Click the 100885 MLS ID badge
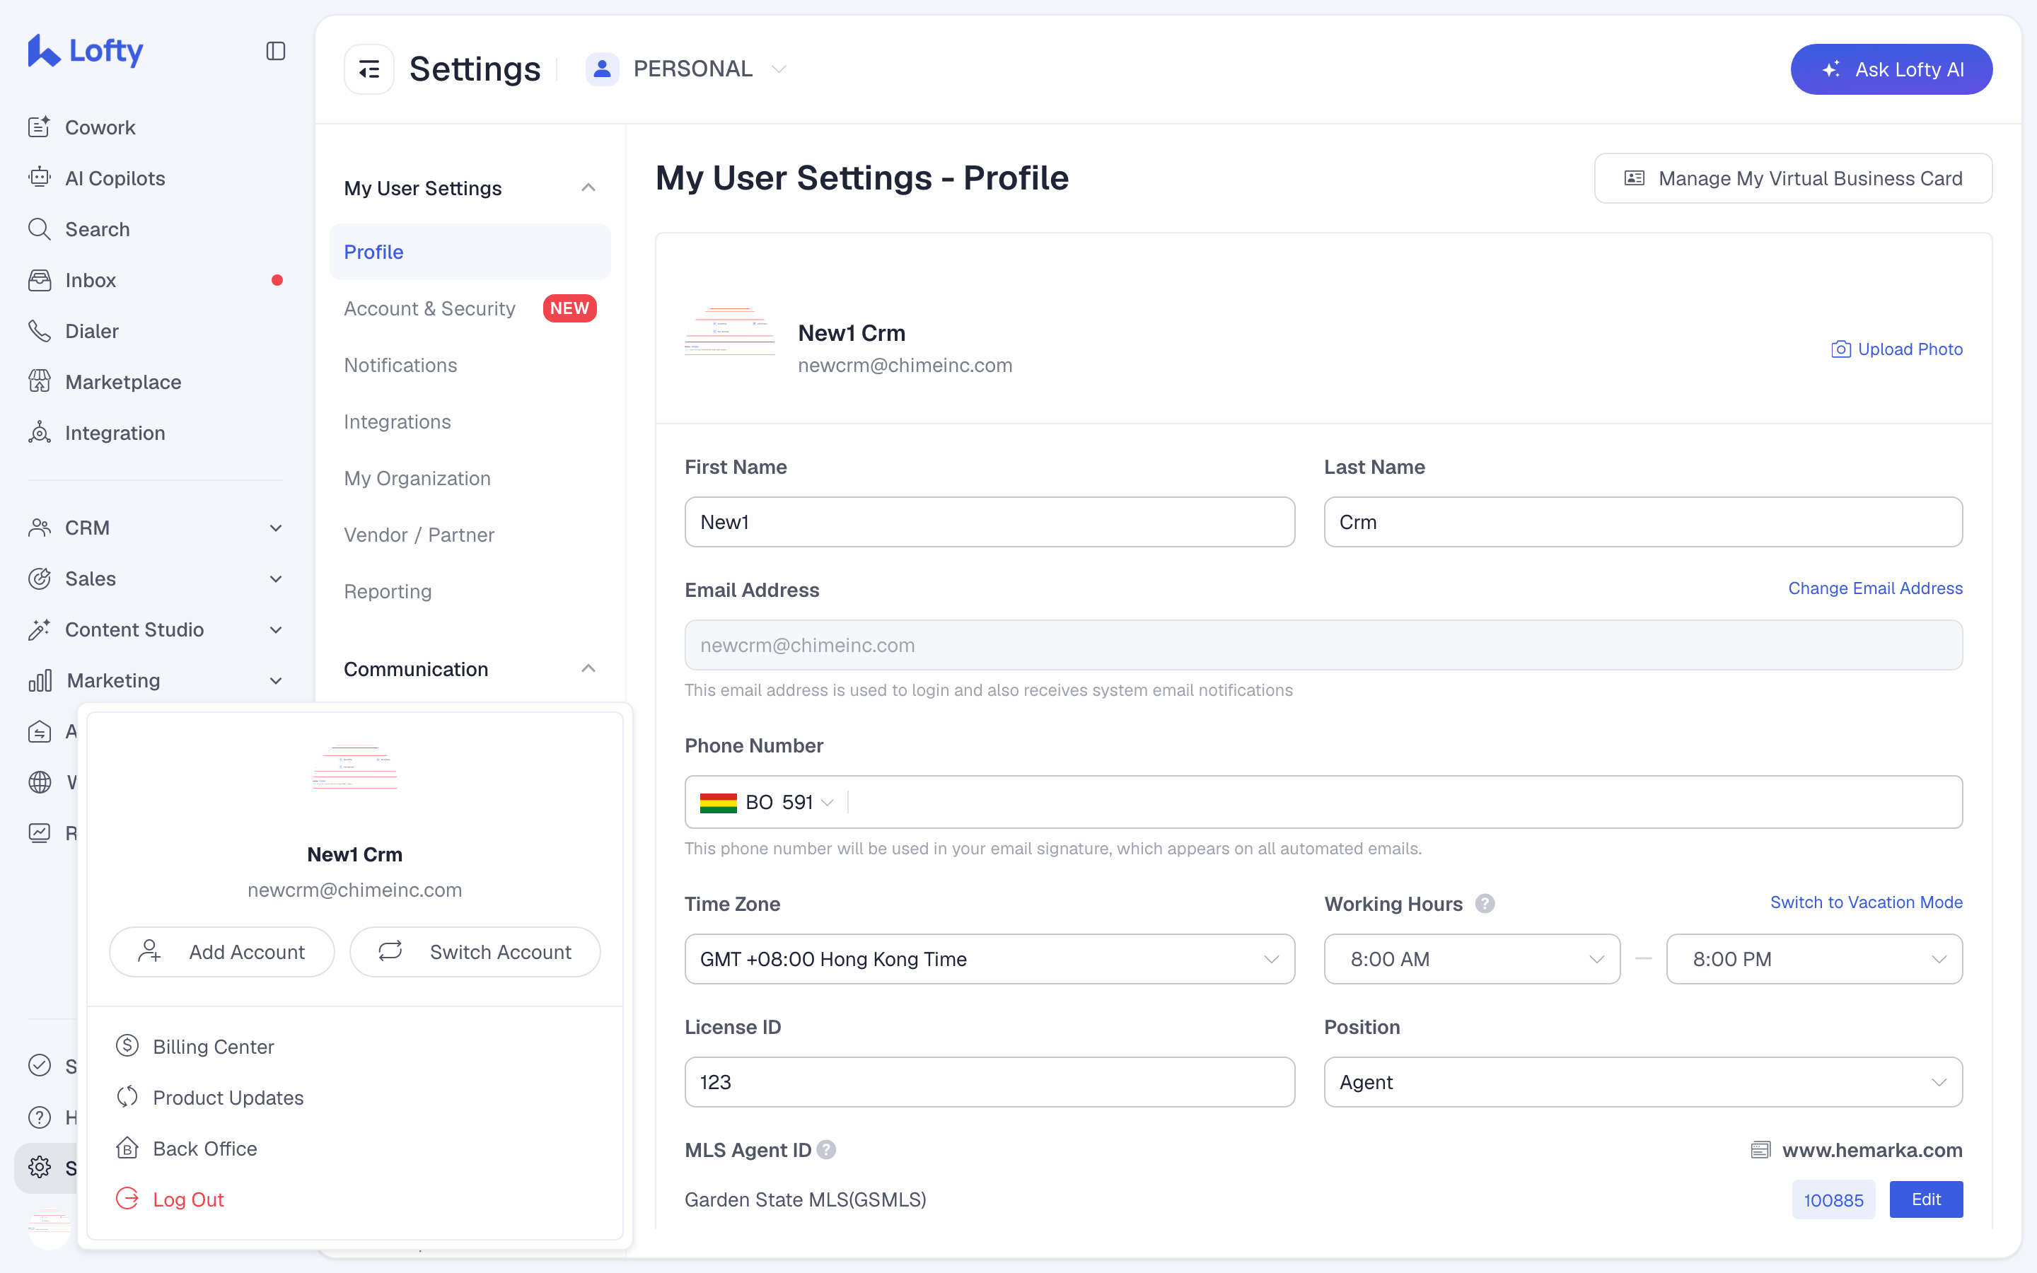This screenshot has width=2037, height=1273. 1833,1199
